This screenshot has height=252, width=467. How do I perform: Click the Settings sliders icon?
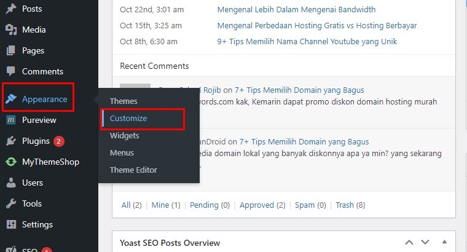11,224
